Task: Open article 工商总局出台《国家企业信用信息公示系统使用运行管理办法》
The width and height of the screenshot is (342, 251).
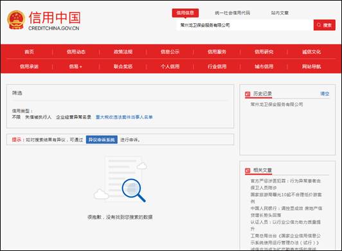Action: click(285, 239)
